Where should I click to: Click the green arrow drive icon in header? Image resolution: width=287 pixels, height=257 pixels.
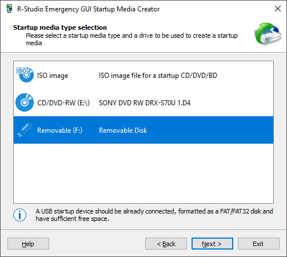(268, 34)
